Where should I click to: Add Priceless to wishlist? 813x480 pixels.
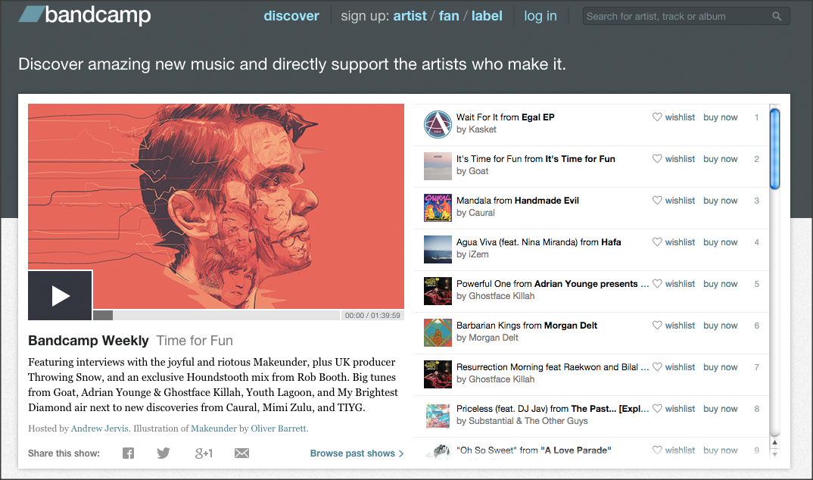pyautogui.click(x=674, y=409)
